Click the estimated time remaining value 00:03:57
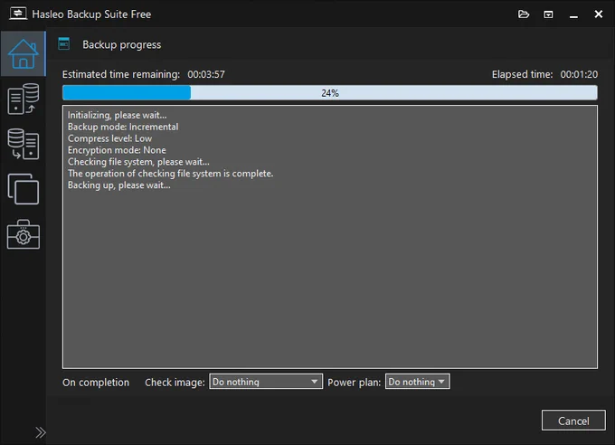Viewport: 615px width, 445px height. 206,74
